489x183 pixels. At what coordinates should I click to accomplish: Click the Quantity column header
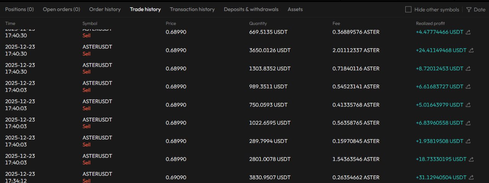point(258,23)
